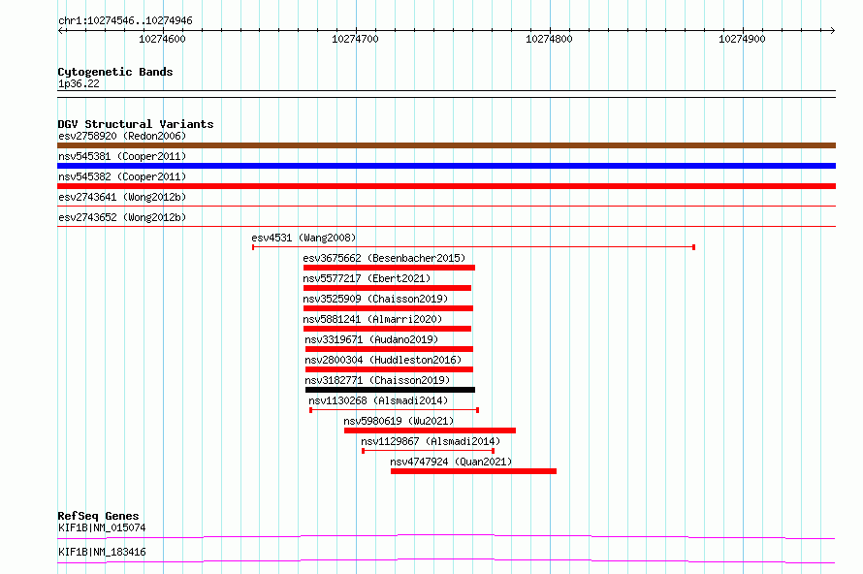
Task: Select the red bar under nsv4747924
Action: click(x=473, y=471)
